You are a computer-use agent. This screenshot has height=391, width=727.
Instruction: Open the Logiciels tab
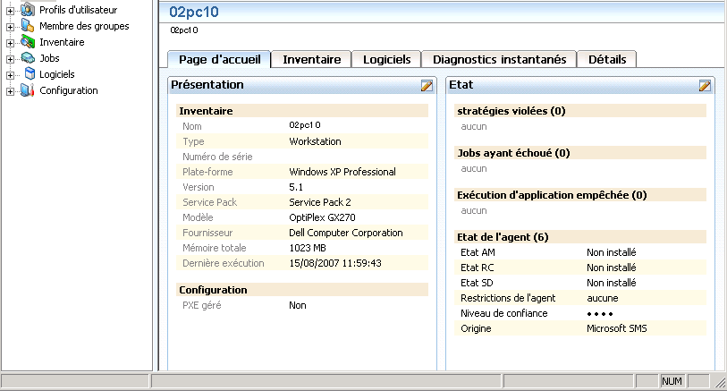click(x=386, y=59)
